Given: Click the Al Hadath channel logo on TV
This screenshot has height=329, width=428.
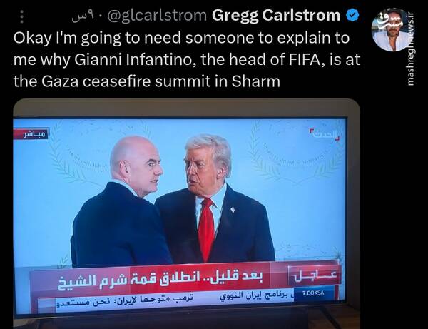Looking at the screenshot, I should tap(325, 133).
